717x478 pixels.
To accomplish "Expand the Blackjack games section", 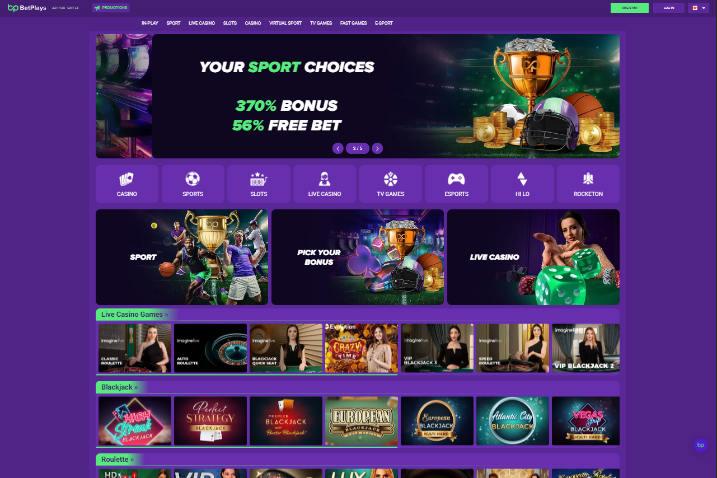I will tap(119, 387).
